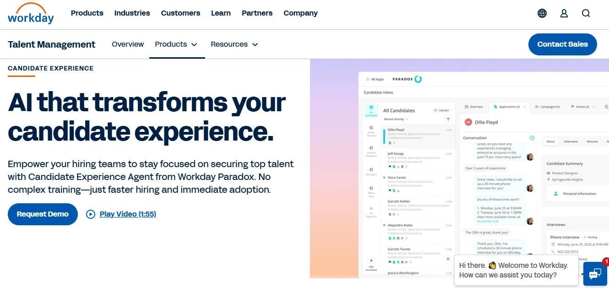Click the CANDIDATE EXPERIENCE label

coord(51,68)
